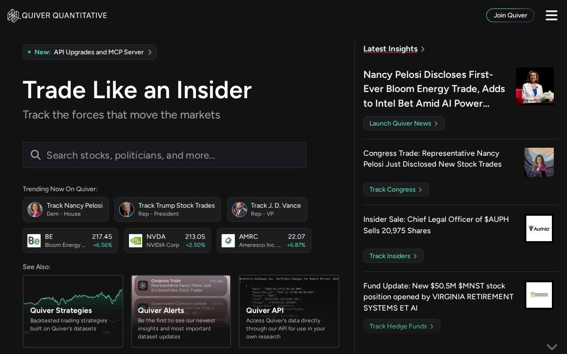Click the chevron next to Latest Insights
Image resolution: width=567 pixels, height=354 pixels.
click(x=423, y=49)
